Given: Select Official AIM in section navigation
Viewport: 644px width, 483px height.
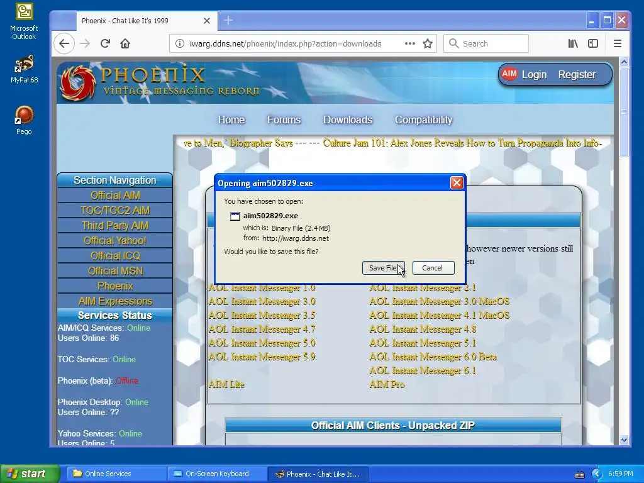Looking at the screenshot, I should click(x=115, y=196).
